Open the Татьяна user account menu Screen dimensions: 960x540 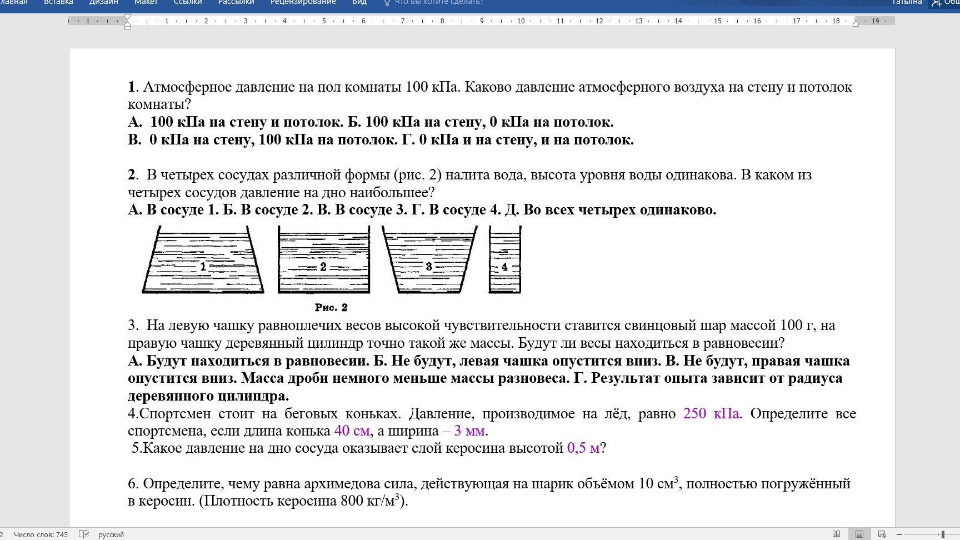(907, 2)
